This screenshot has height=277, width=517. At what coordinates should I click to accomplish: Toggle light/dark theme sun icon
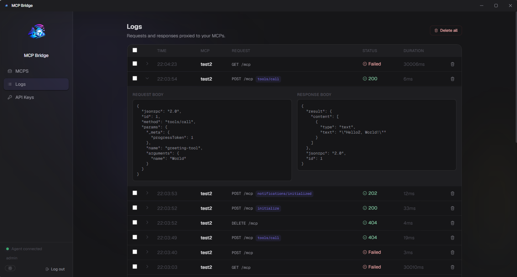tap(10, 268)
